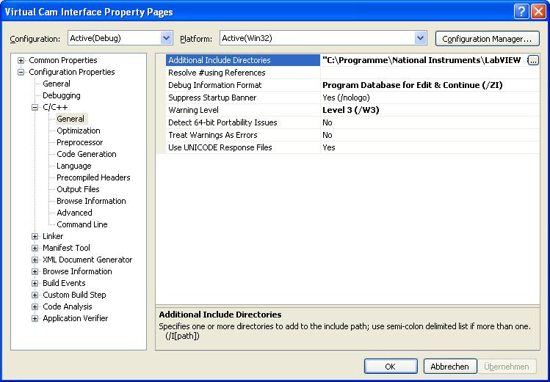Select the Code Generation page
This screenshot has height=382, width=550.
coord(87,154)
